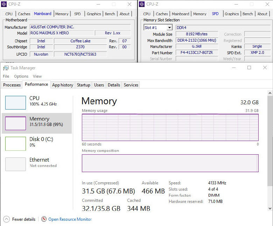Open the Graphics tab in right CPU-Z window

point(232,14)
